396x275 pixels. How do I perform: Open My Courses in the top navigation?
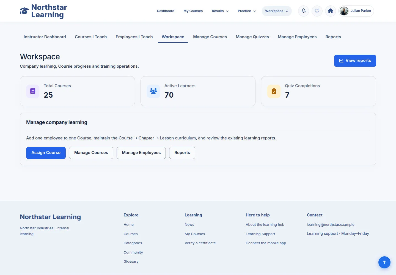click(193, 11)
